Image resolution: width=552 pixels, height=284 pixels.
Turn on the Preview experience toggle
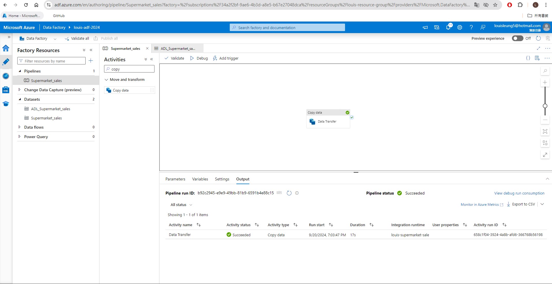tap(517, 38)
